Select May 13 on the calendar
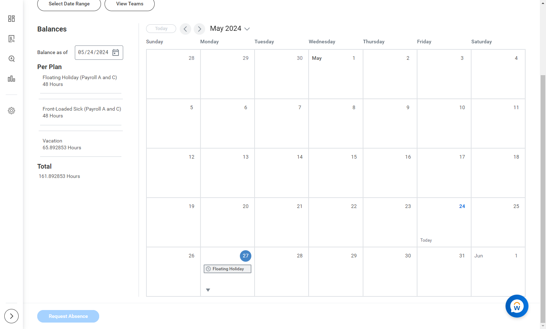Screen dimensions: 546x329 point(227,173)
